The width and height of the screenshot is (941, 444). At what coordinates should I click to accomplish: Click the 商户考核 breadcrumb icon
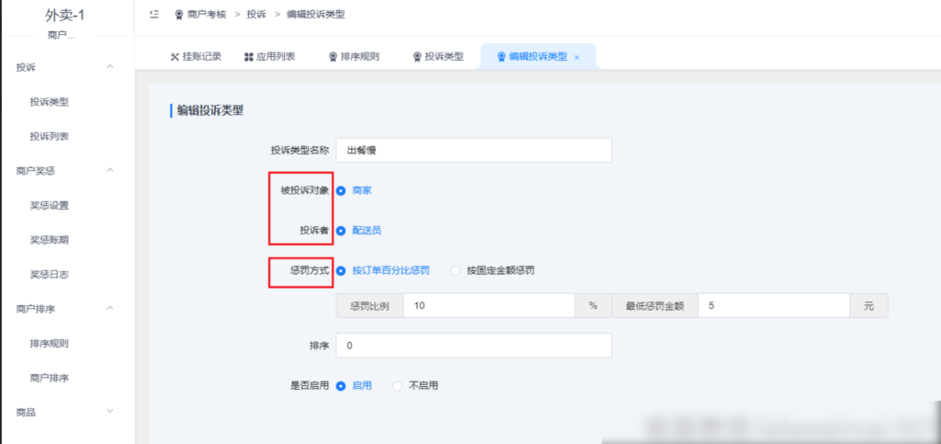coord(178,15)
